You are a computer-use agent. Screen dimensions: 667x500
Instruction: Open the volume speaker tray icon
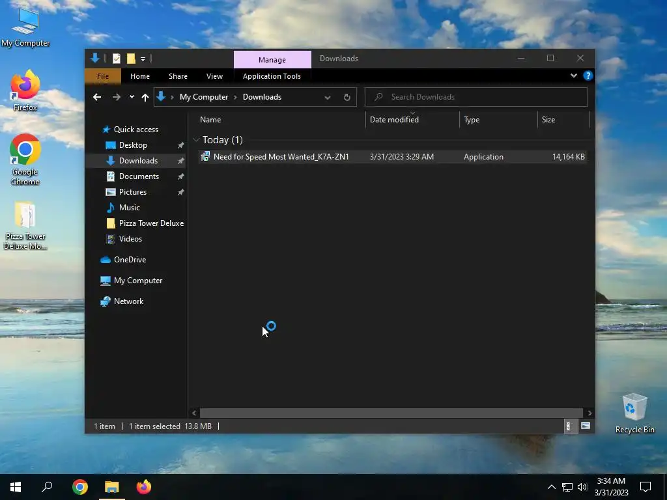(582, 487)
